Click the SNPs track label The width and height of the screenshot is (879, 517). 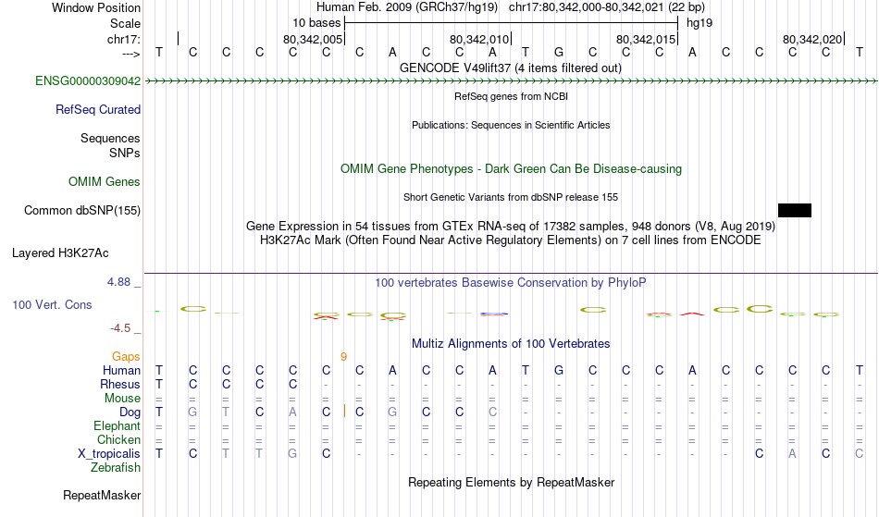tap(125, 153)
